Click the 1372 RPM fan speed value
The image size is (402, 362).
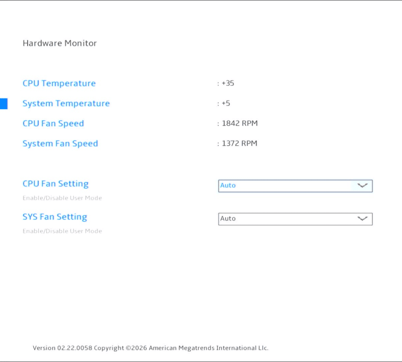[239, 144]
